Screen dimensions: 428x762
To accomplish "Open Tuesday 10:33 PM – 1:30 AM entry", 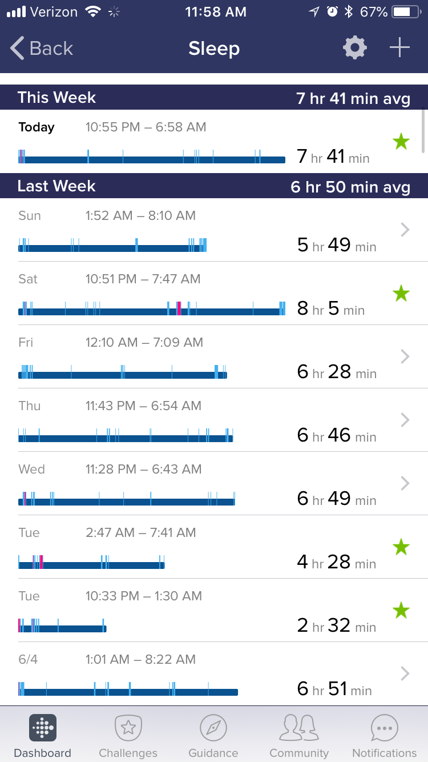I will coord(143,596).
